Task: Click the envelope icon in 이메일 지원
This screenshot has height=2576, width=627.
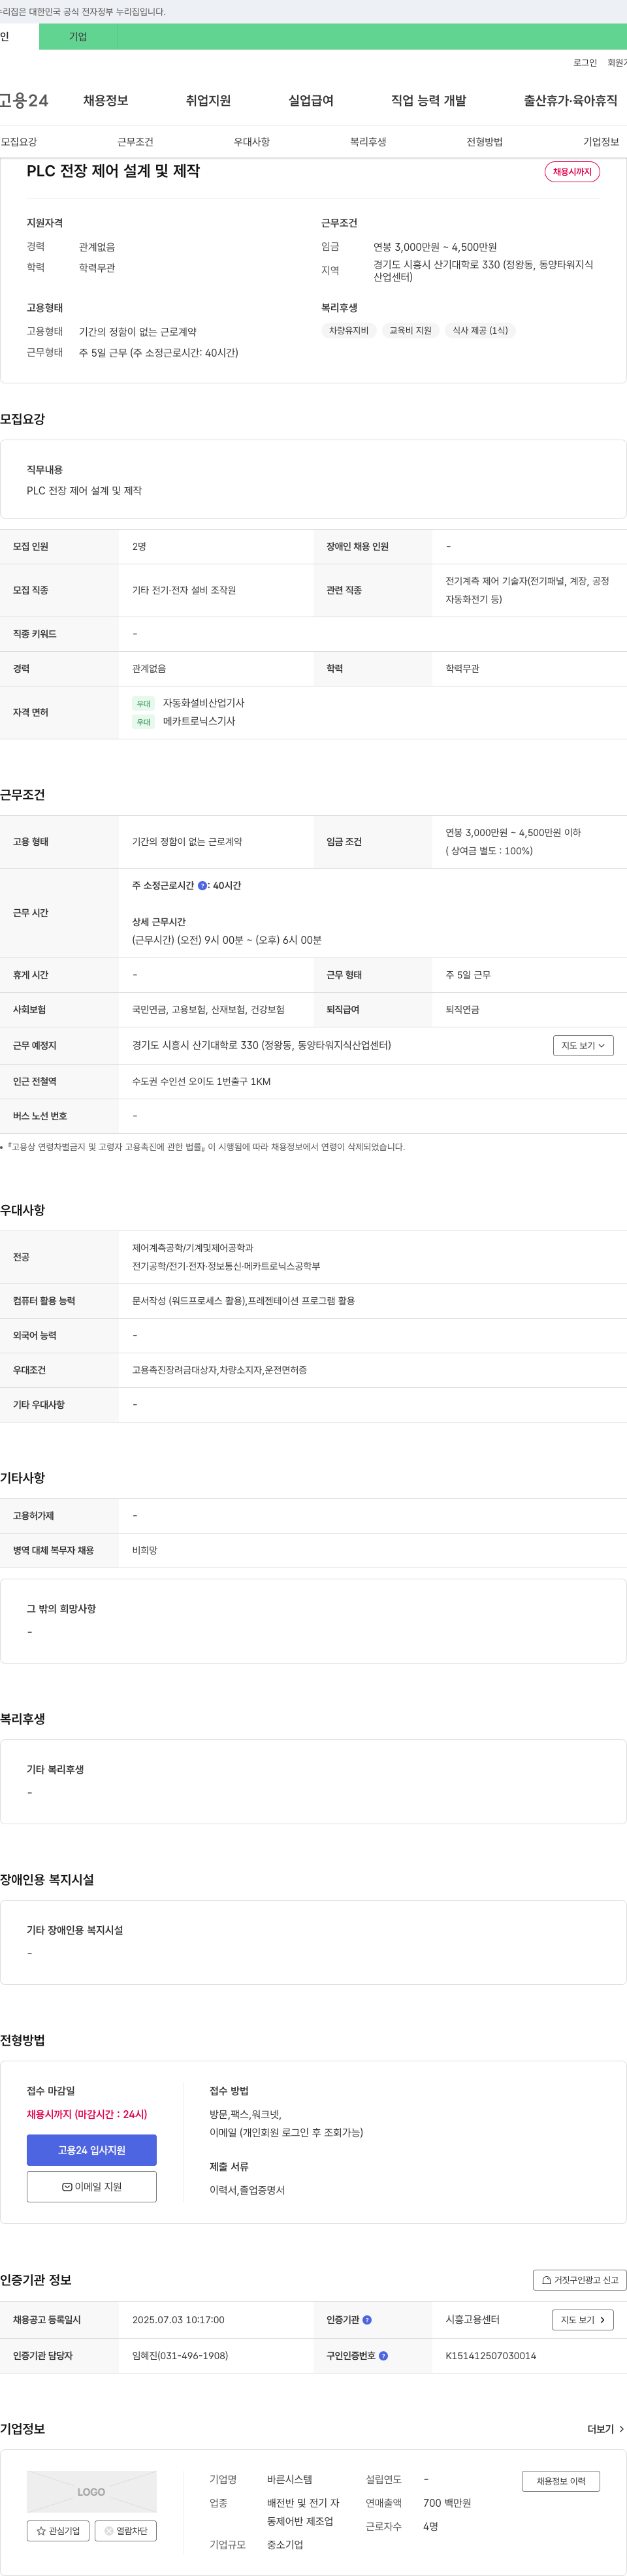Action: click(x=67, y=2186)
